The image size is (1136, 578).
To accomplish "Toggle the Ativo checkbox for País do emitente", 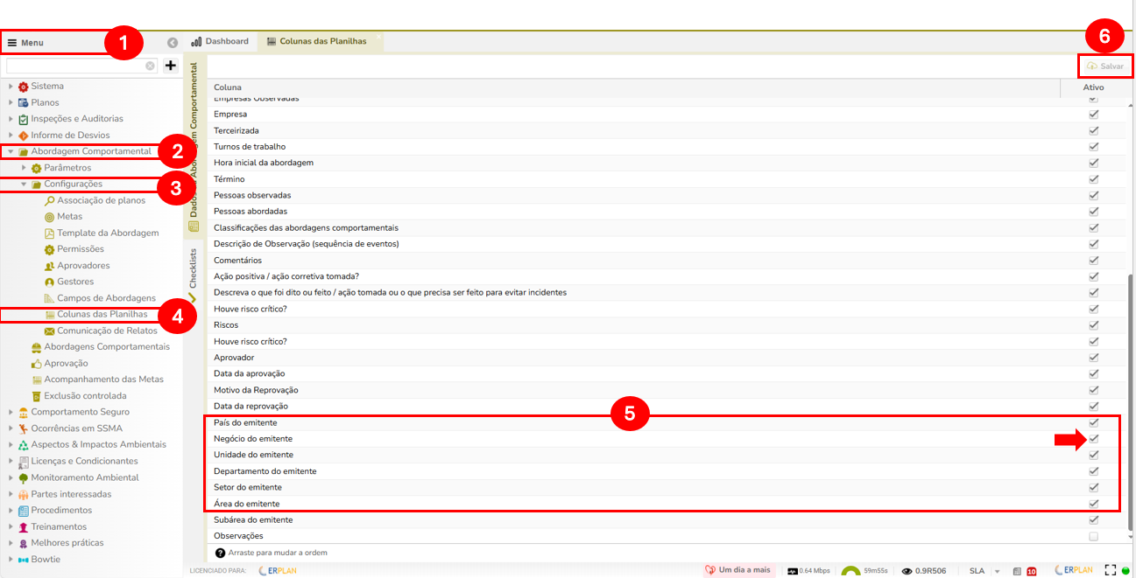I will click(x=1093, y=422).
